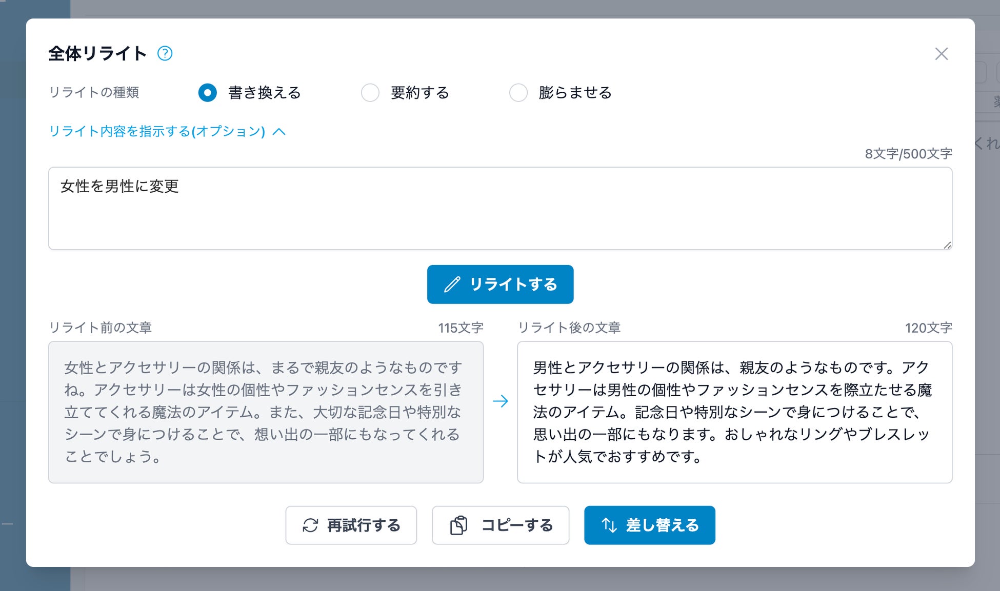Image resolution: width=1000 pixels, height=591 pixels.
Task: Close the 全体リライト dialog
Action: [x=941, y=54]
